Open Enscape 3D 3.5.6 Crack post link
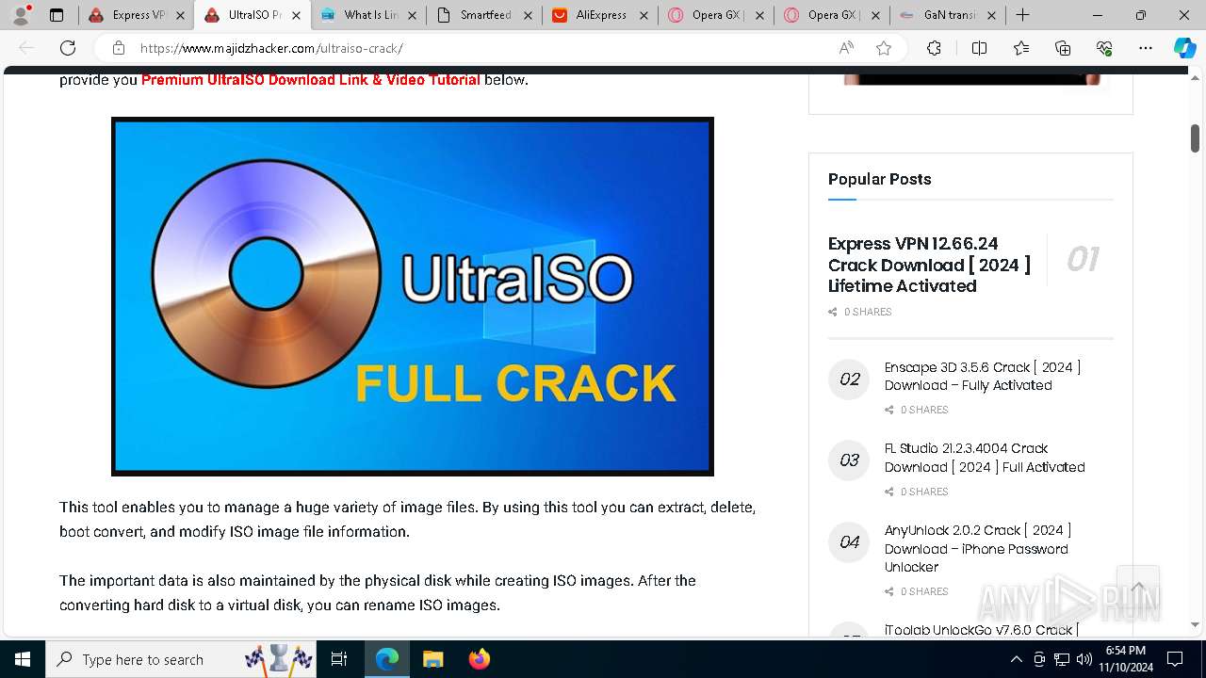This screenshot has height=678, width=1206. pyautogui.click(x=983, y=376)
